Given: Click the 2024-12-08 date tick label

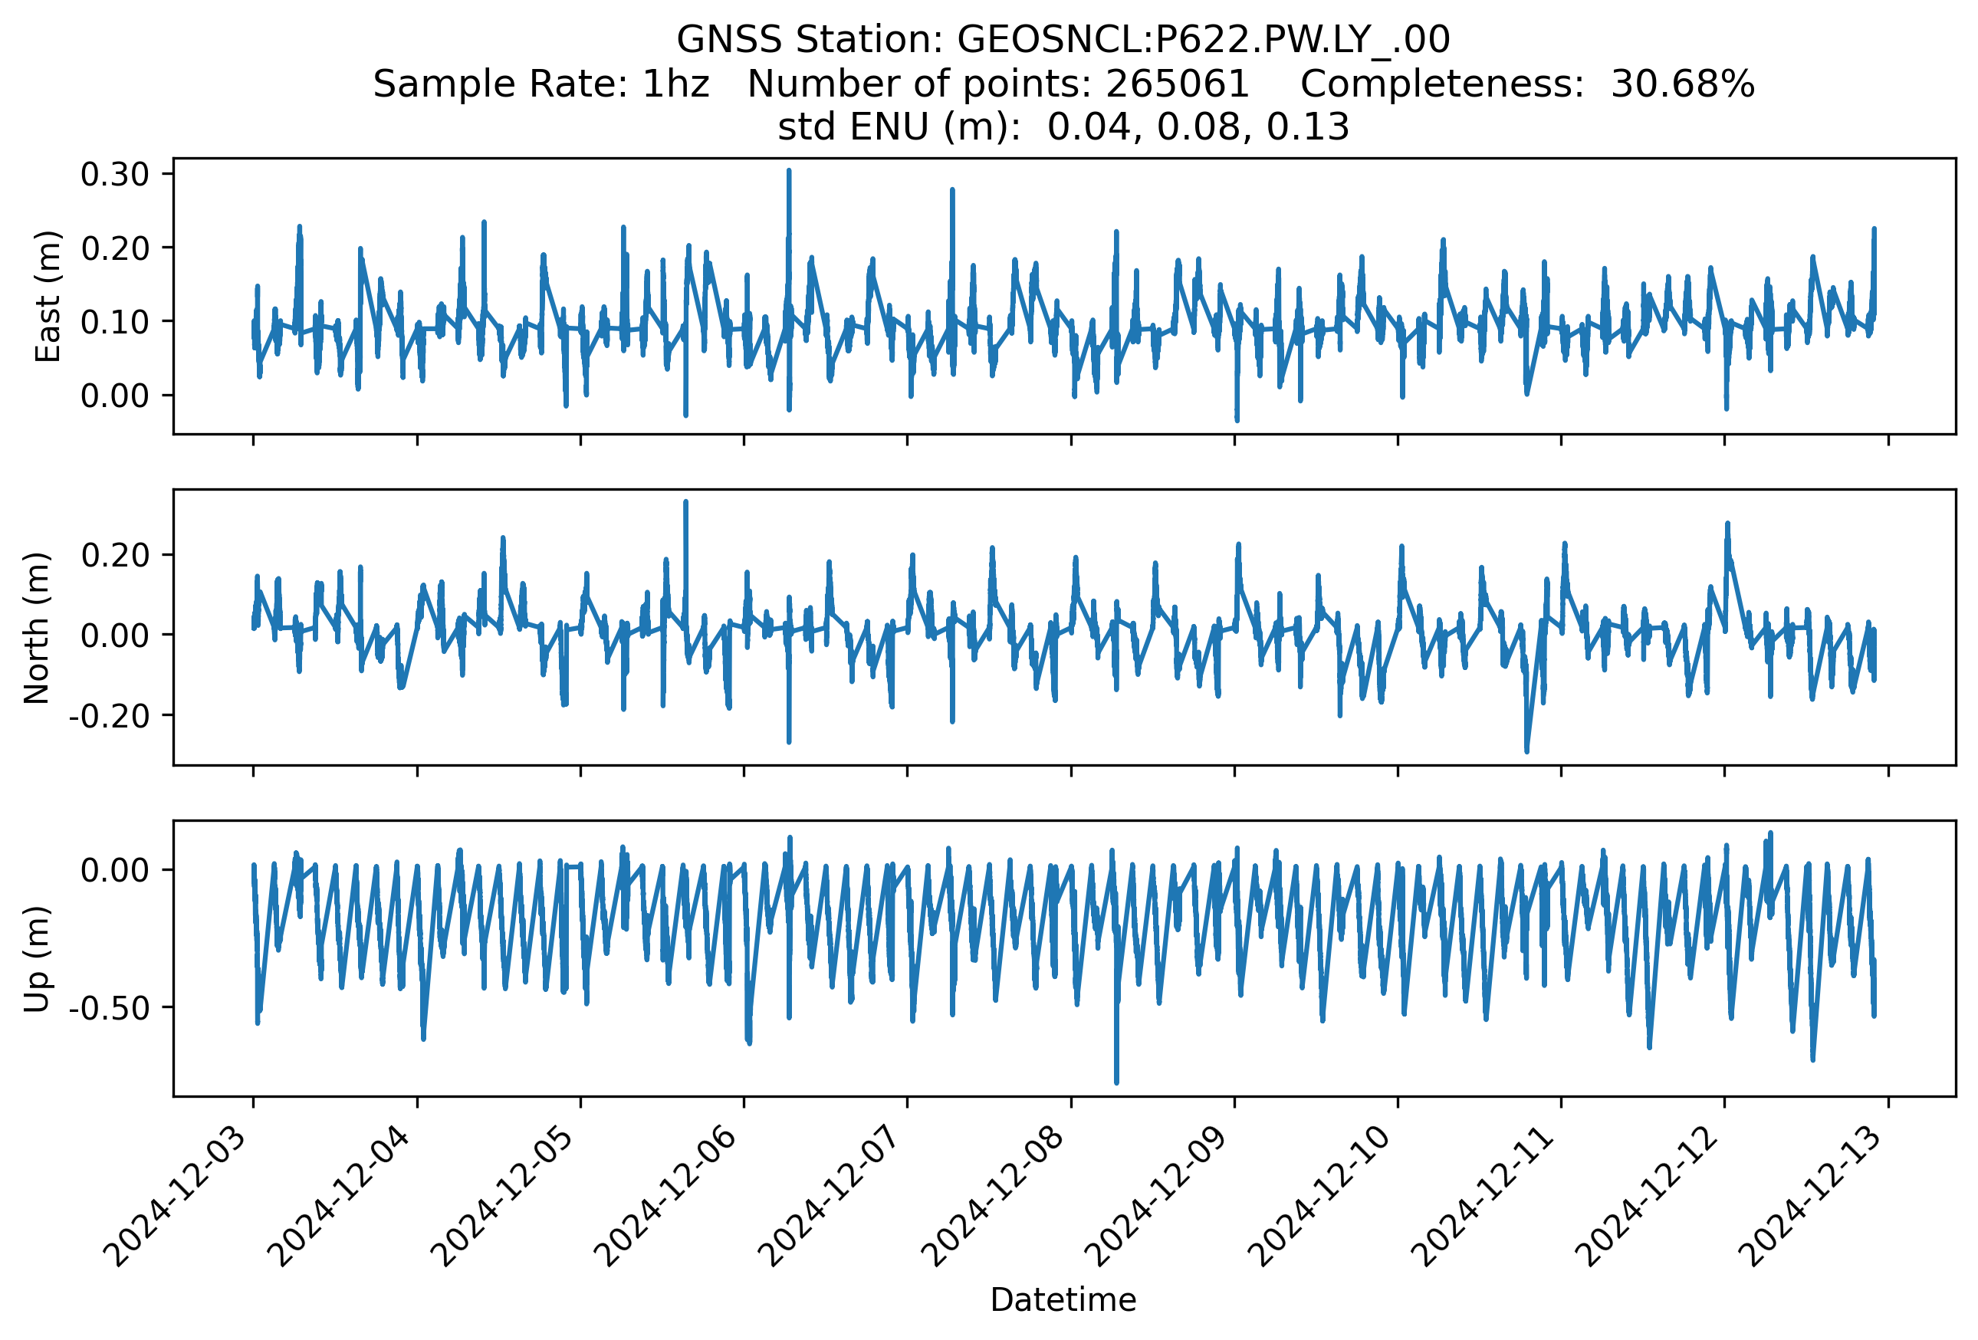Looking at the screenshot, I should pyautogui.click(x=1000, y=1194).
